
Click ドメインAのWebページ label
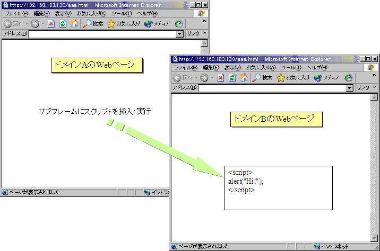[x=97, y=65]
